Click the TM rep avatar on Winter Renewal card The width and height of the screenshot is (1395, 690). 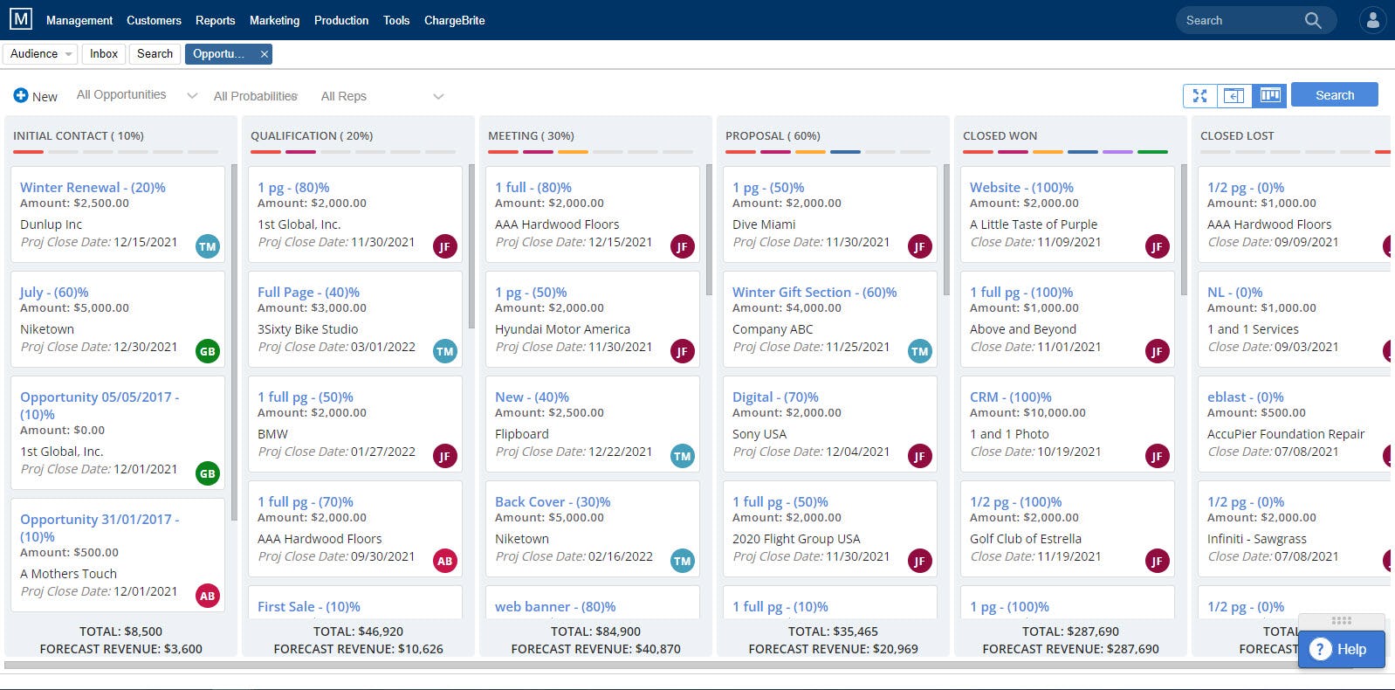(207, 246)
